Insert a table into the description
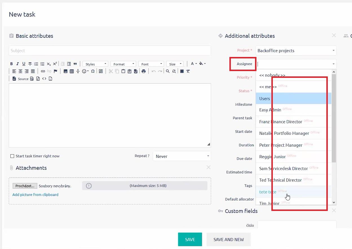The width and height of the screenshot is (352, 249). tap(72, 71)
